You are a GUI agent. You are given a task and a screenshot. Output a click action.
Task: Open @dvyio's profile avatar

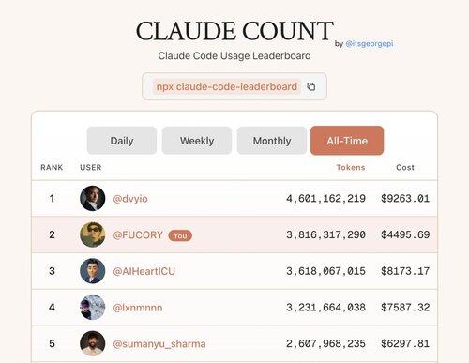93,198
